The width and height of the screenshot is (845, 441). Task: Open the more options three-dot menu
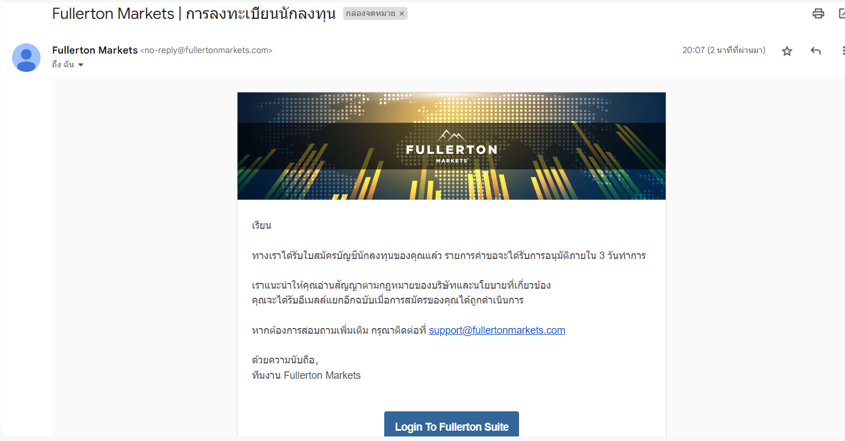click(x=843, y=51)
